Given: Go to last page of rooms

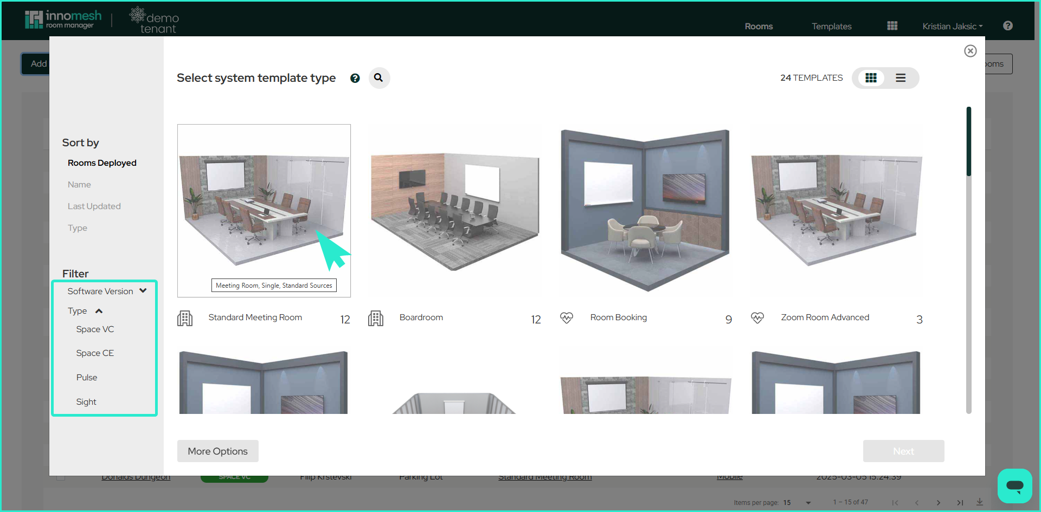Looking at the screenshot, I should pos(960,503).
